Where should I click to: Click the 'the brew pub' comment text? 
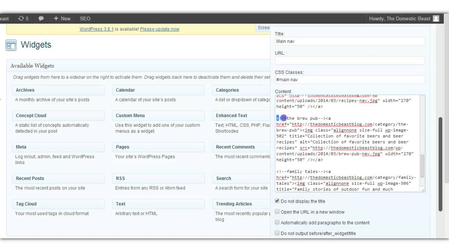301,118
